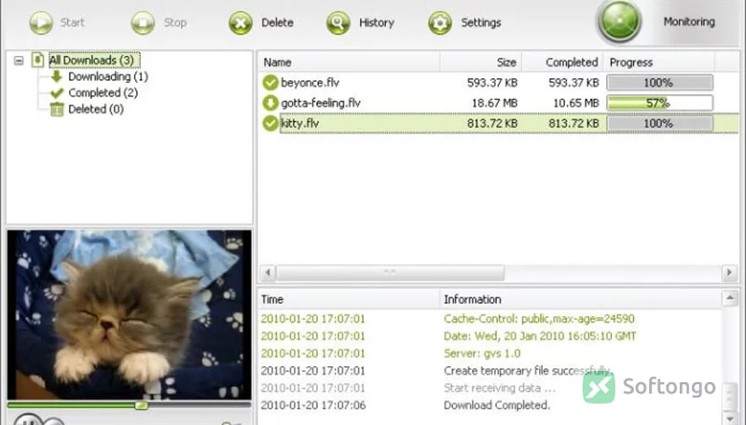This screenshot has height=425, width=746.
Task: Click the horizontal scrollbar thumb of the download list
Action: 390,273
